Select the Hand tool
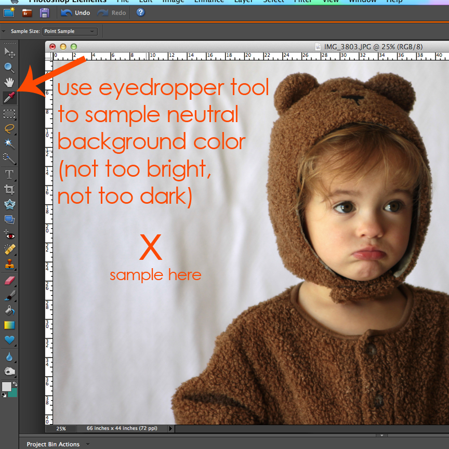Image resolution: width=449 pixels, height=449 pixels. 9,83
